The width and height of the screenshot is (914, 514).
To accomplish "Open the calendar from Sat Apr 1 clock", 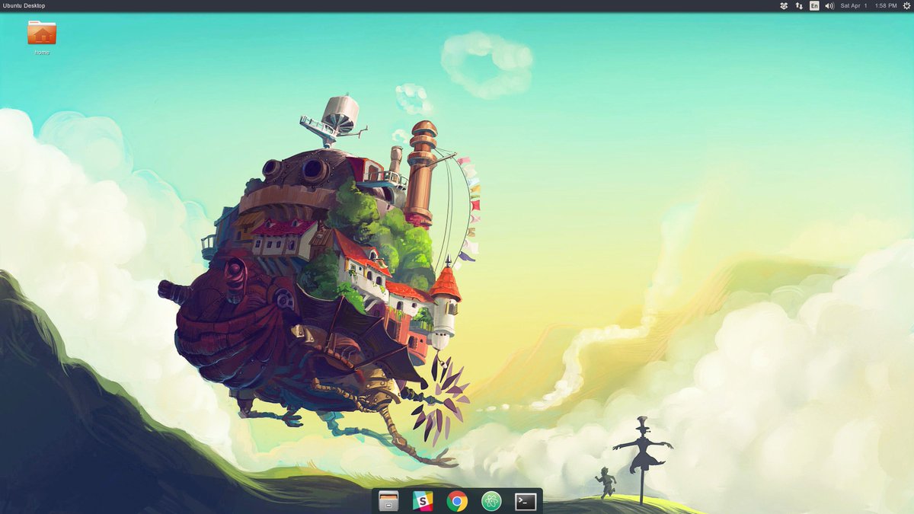I will (868, 5).
